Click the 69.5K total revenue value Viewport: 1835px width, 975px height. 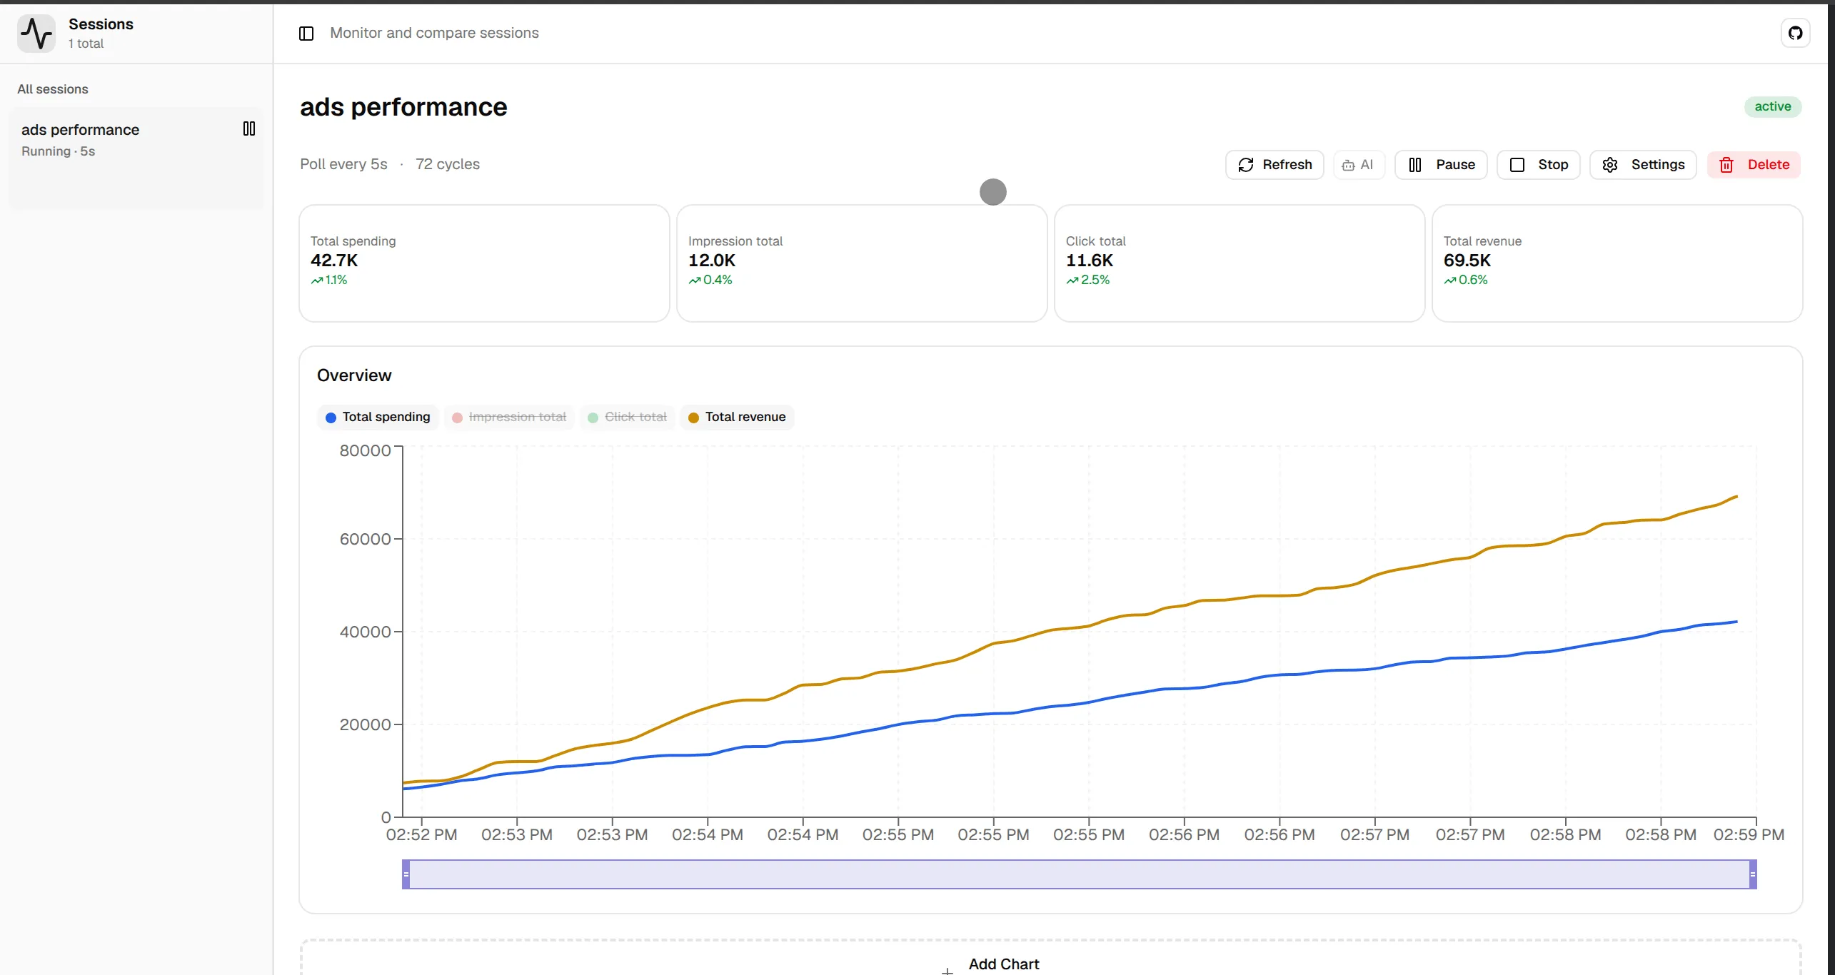(1467, 261)
